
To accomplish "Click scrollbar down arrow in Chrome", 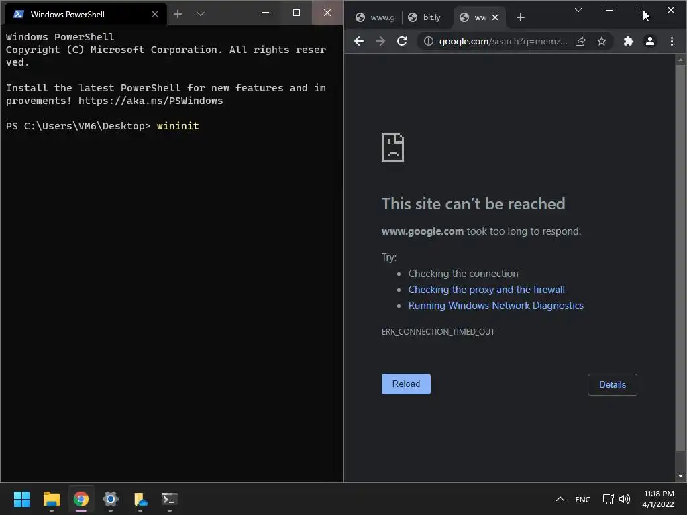I will click(680, 476).
